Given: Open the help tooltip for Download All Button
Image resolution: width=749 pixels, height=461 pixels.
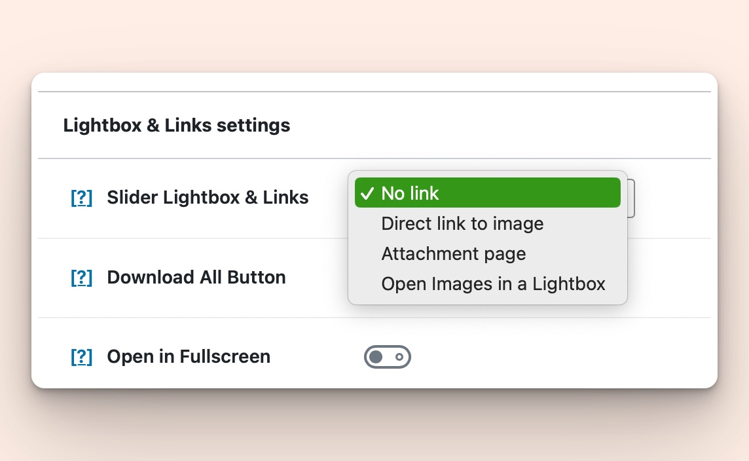Looking at the screenshot, I should pyautogui.click(x=81, y=278).
